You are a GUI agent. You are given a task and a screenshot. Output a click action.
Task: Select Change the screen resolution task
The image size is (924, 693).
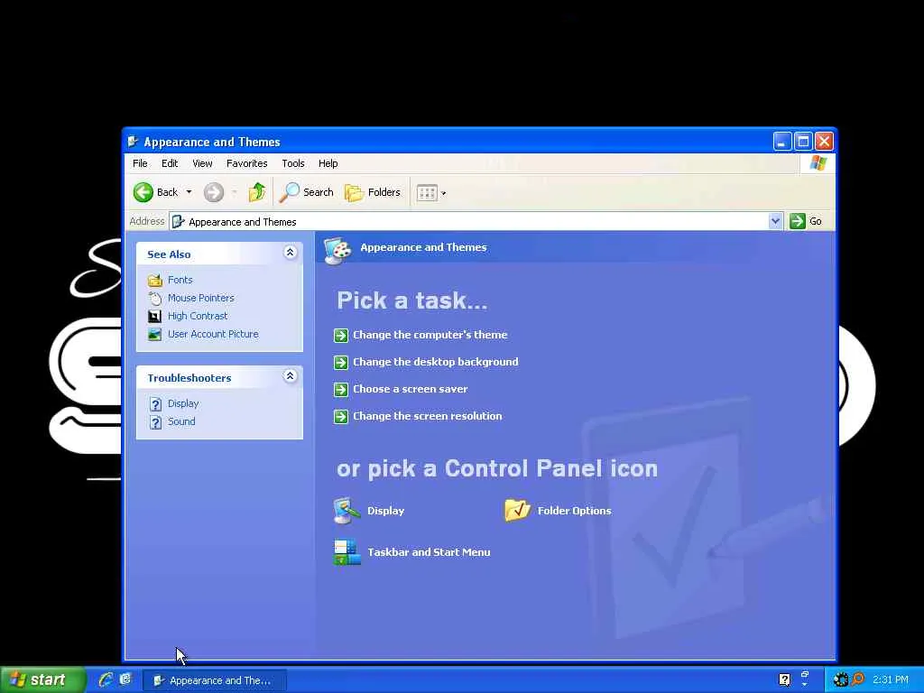click(427, 416)
